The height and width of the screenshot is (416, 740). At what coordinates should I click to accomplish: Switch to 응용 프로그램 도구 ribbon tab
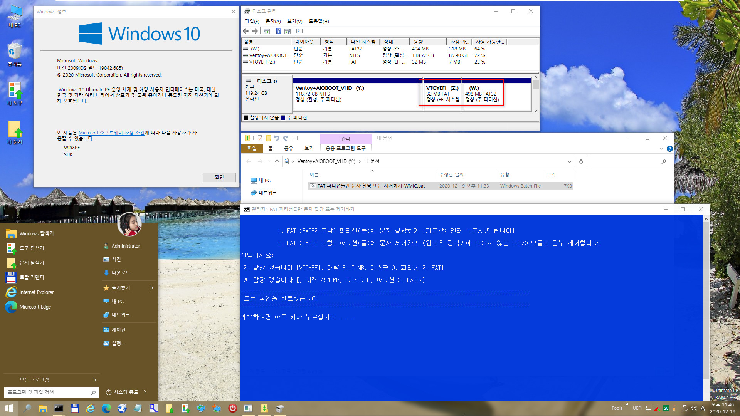point(345,148)
